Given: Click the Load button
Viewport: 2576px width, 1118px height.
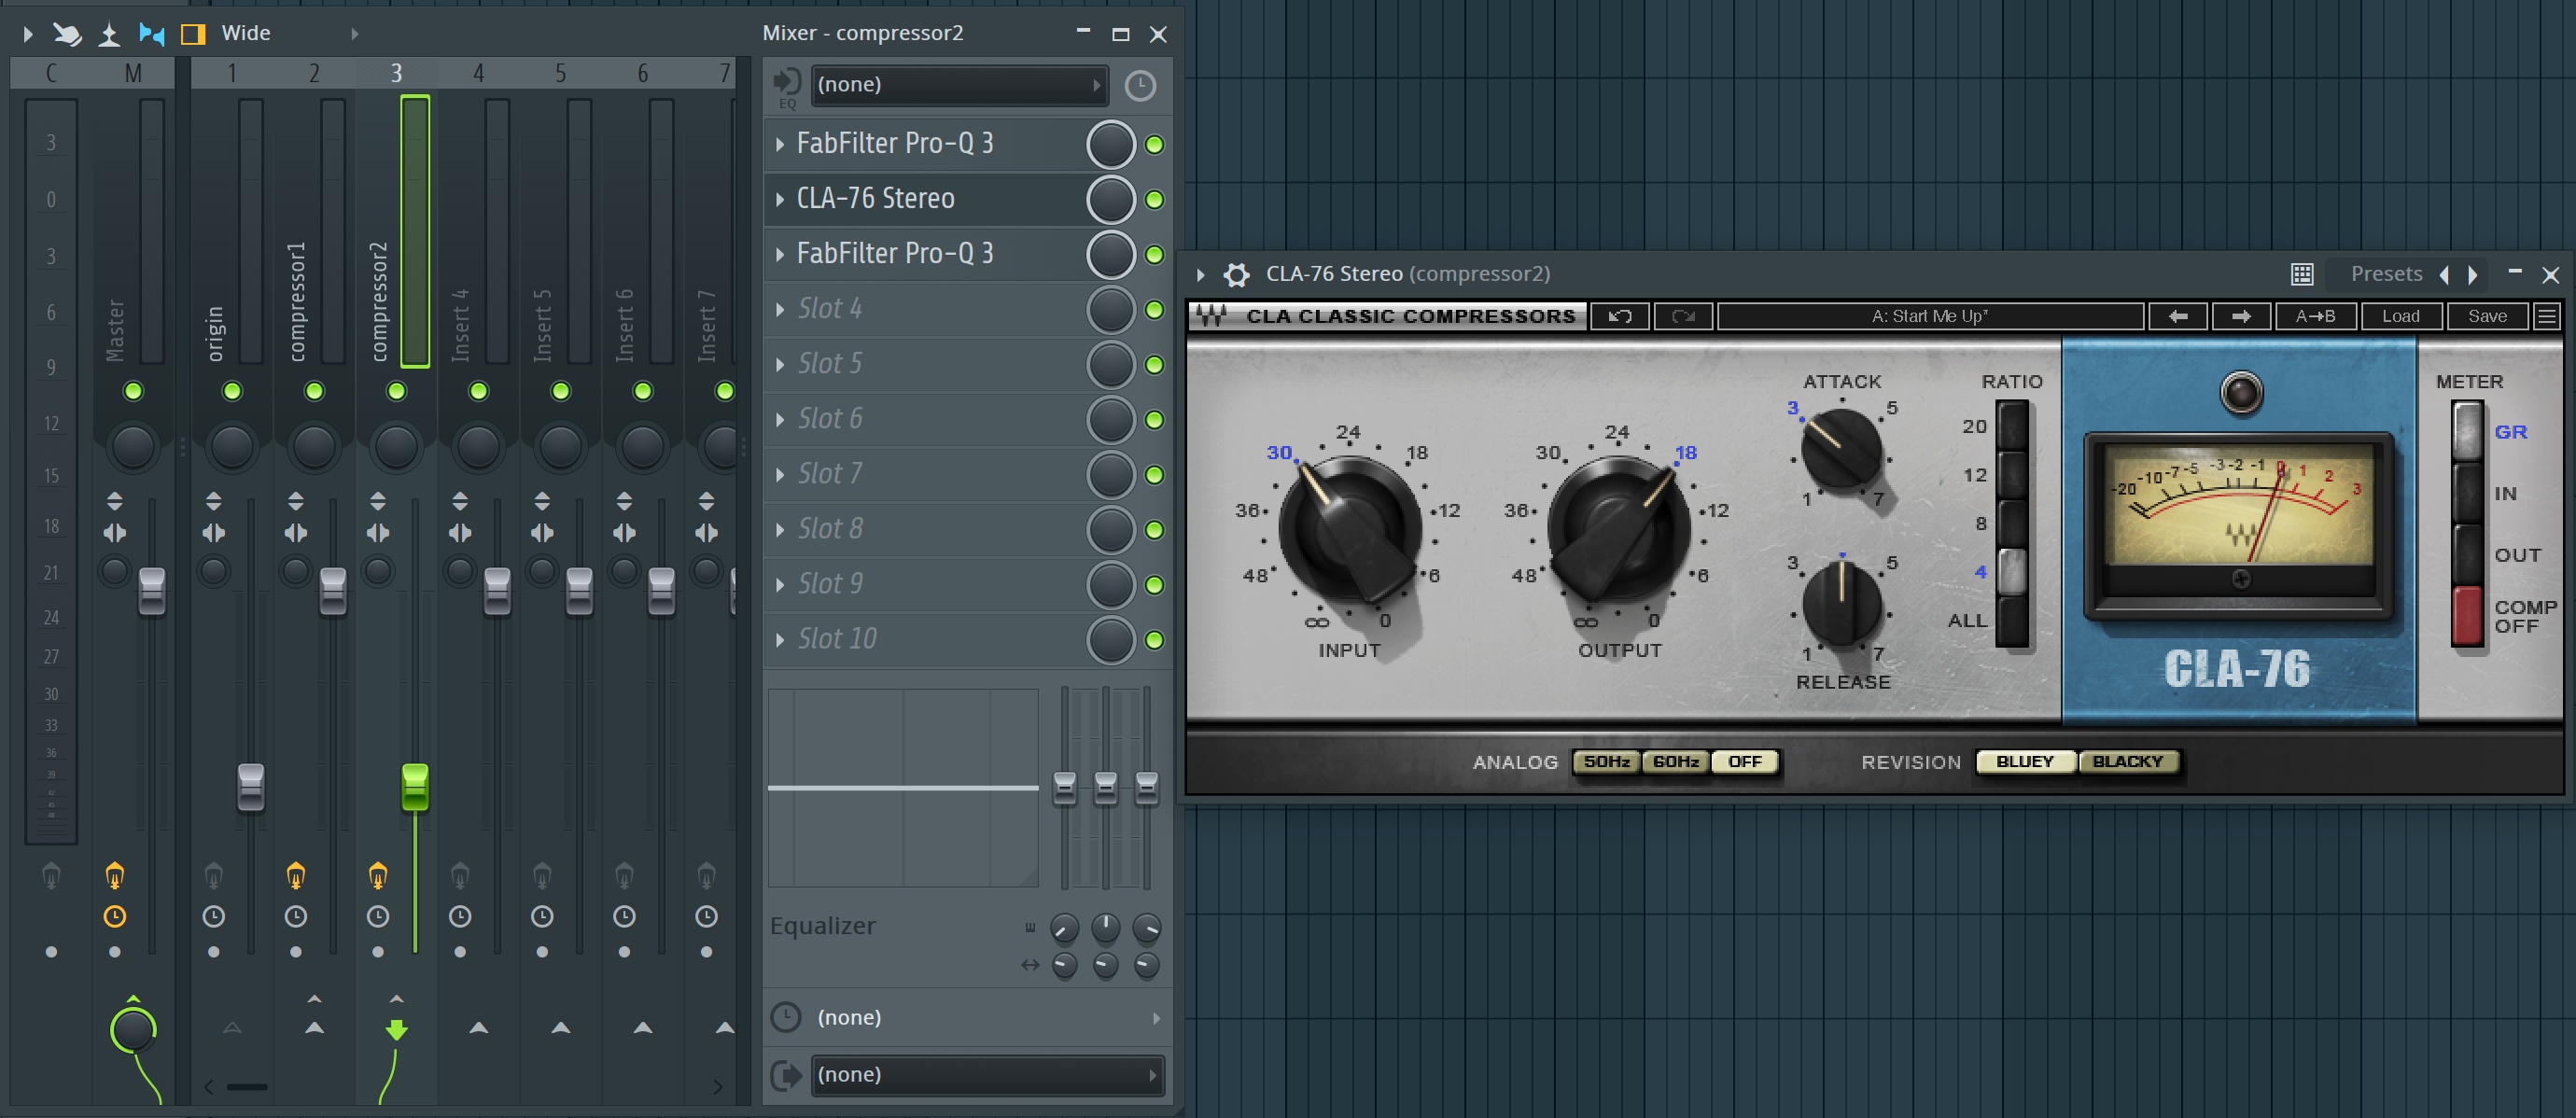Looking at the screenshot, I should point(2401,317).
